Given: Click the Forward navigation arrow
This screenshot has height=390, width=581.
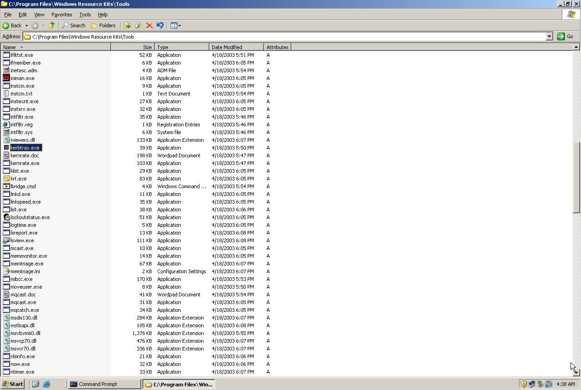Looking at the screenshot, I should [x=35, y=25].
